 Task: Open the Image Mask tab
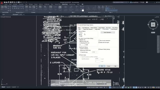point(97,29)
